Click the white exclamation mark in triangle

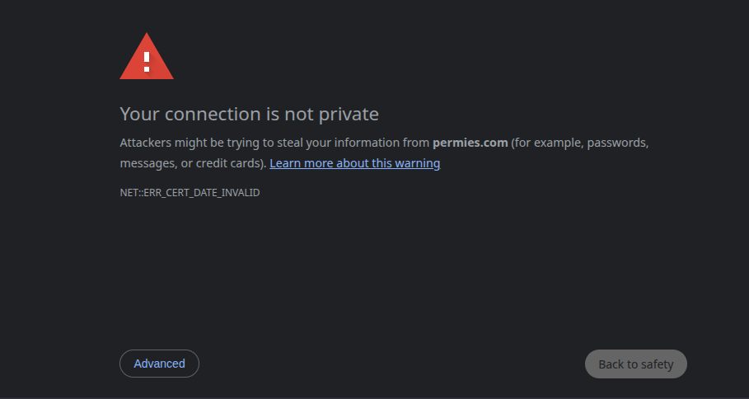[147, 59]
